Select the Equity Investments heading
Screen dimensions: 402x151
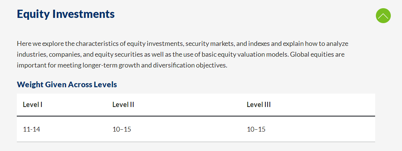click(66, 14)
